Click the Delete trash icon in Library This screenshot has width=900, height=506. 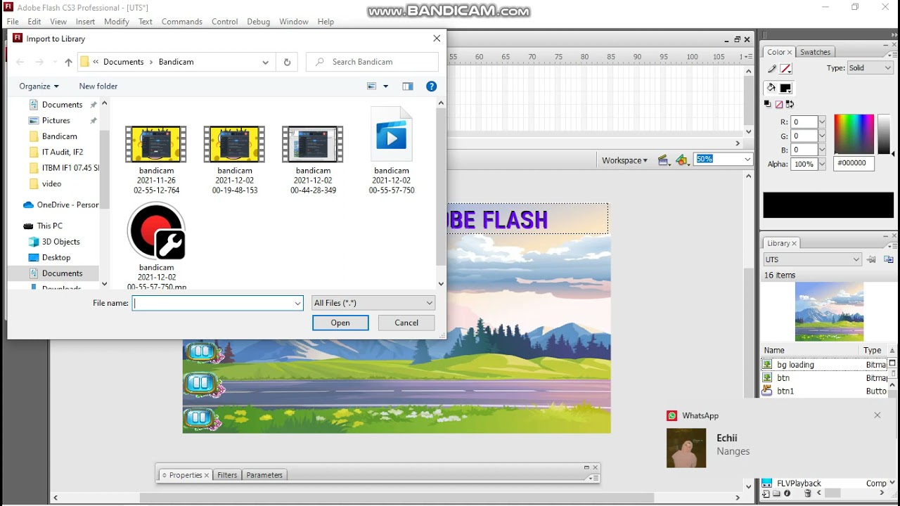tap(808, 494)
